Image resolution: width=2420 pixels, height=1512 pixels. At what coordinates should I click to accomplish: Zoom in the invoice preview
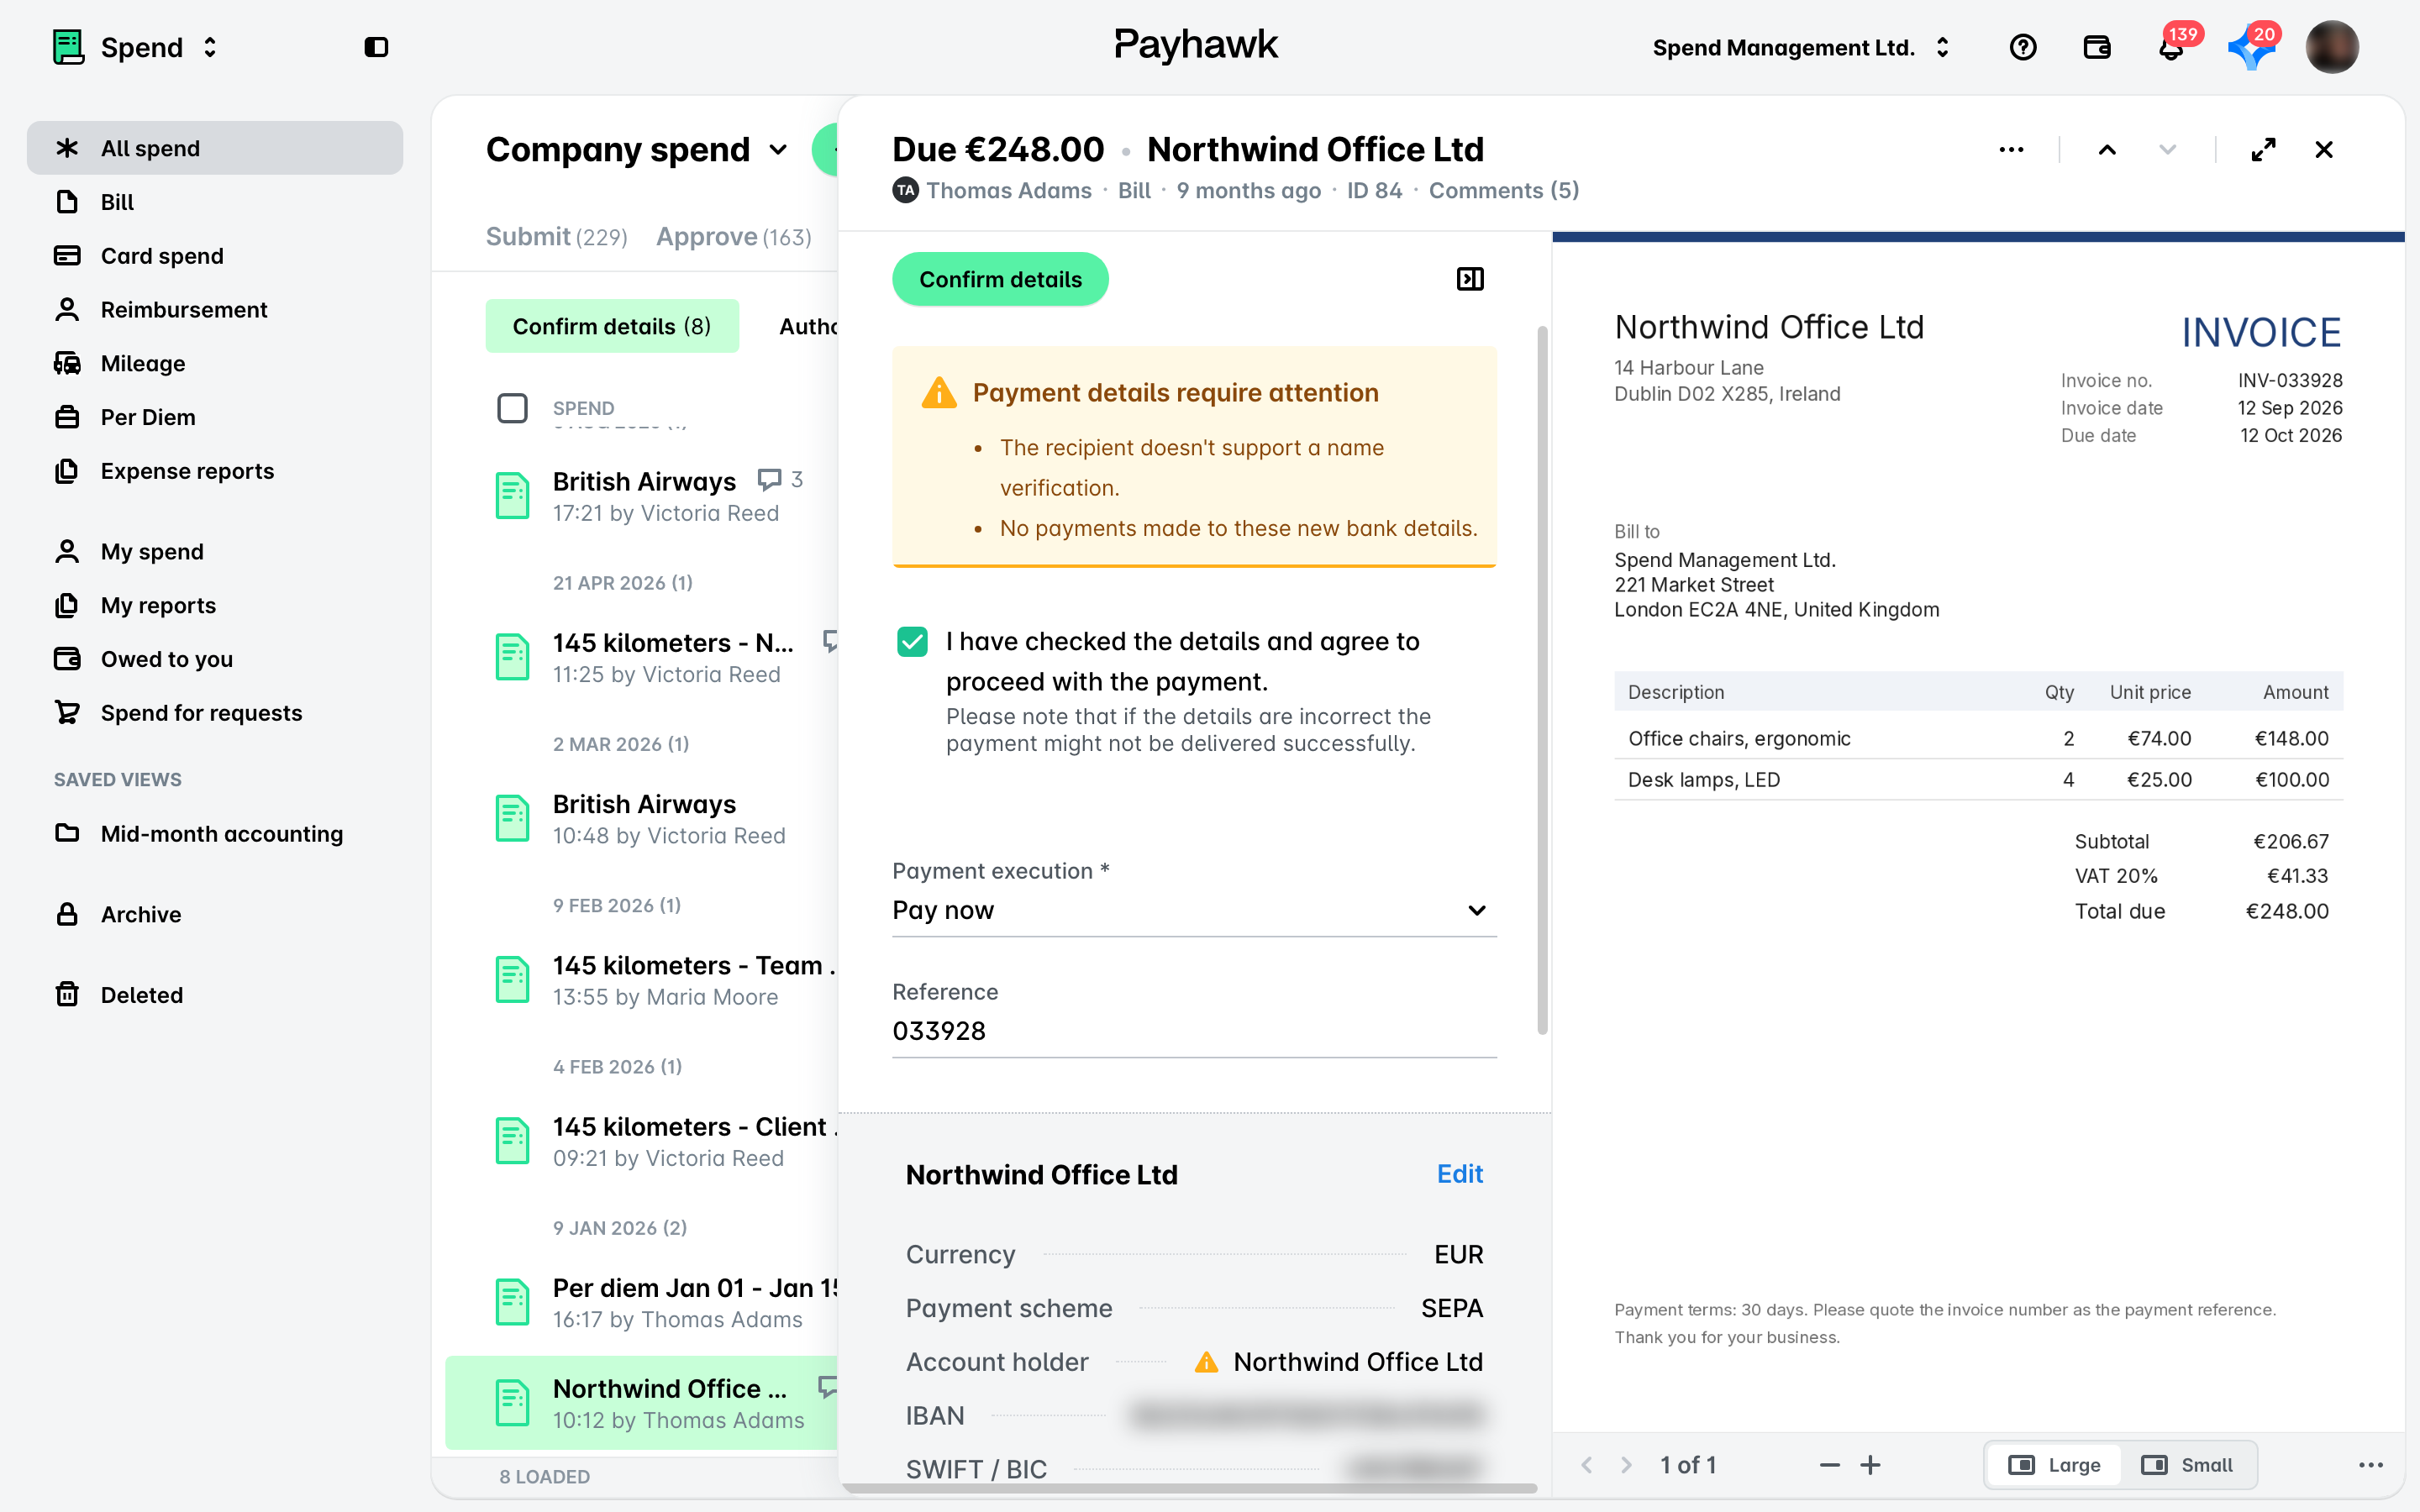point(1870,1465)
